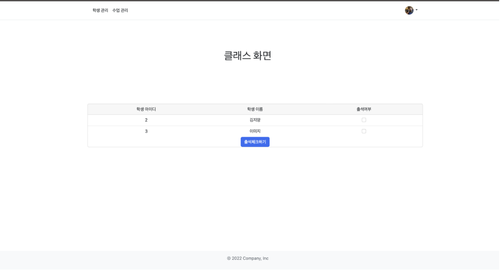
Task: Click the word Inc in the footer
Action: pos(265,258)
